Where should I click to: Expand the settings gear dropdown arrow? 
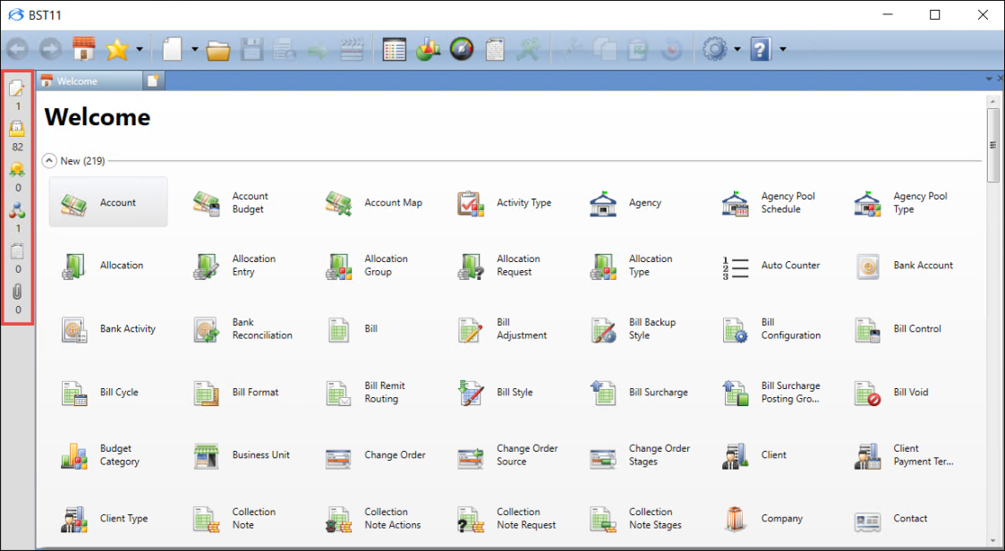tap(737, 50)
